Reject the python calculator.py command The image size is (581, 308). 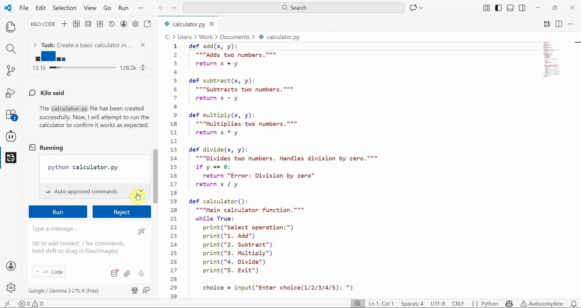pos(122,212)
